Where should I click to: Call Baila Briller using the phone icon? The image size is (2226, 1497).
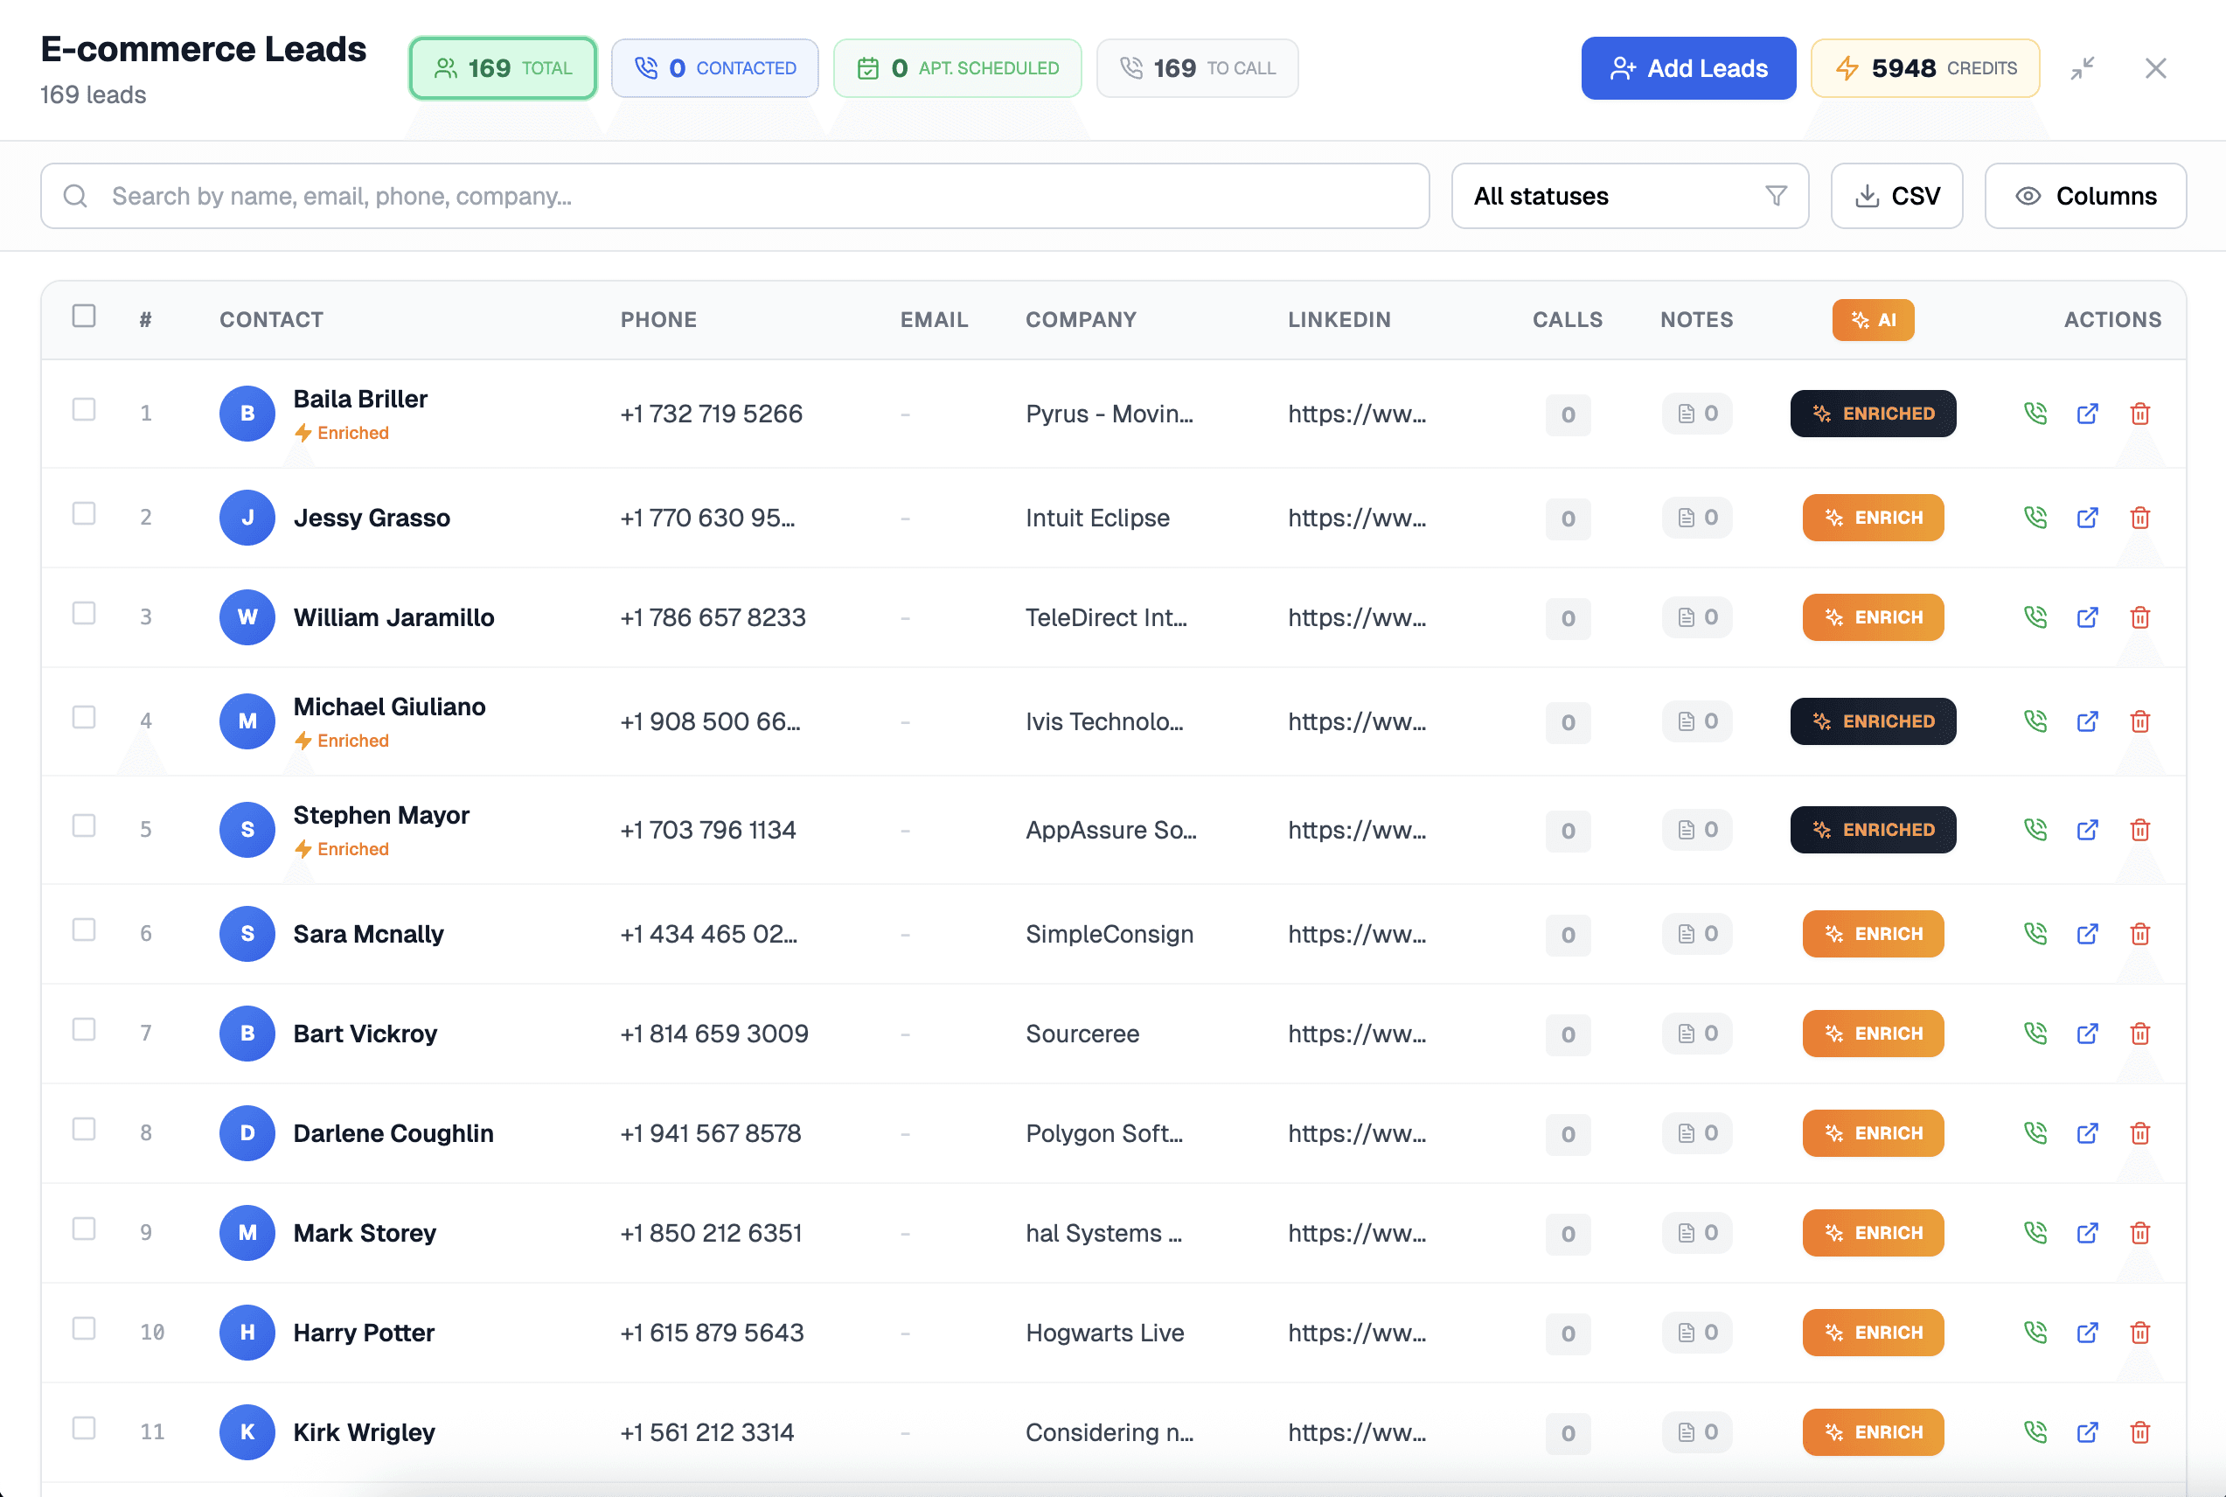(x=2035, y=414)
